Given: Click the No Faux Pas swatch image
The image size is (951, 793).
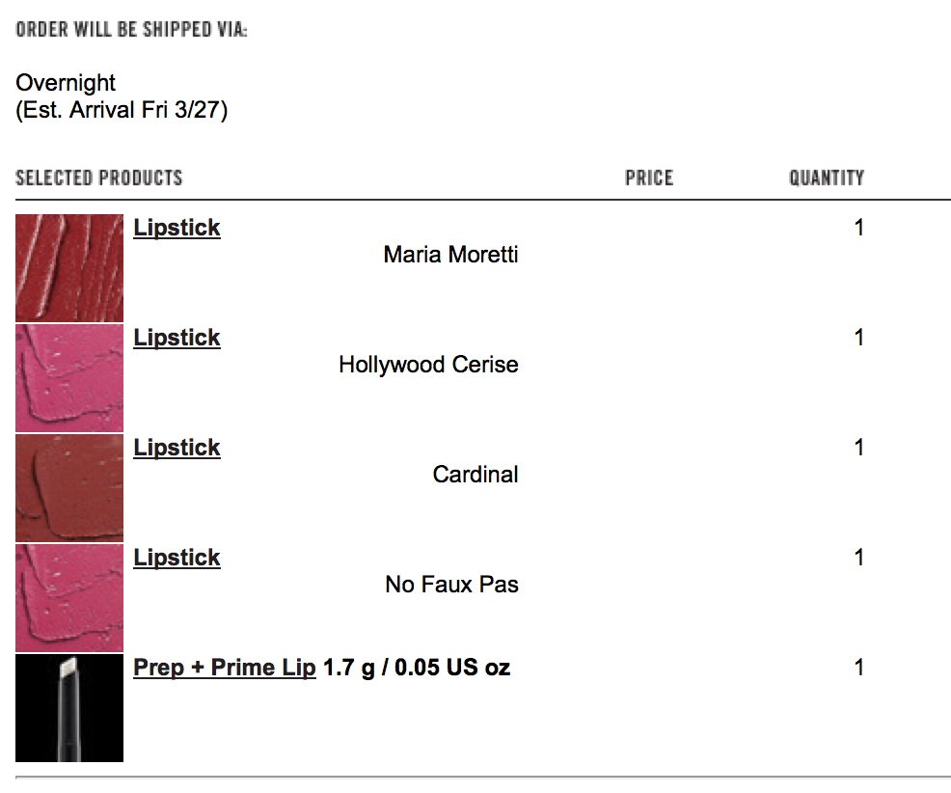Looking at the screenshot, I should tap(69, 597).
